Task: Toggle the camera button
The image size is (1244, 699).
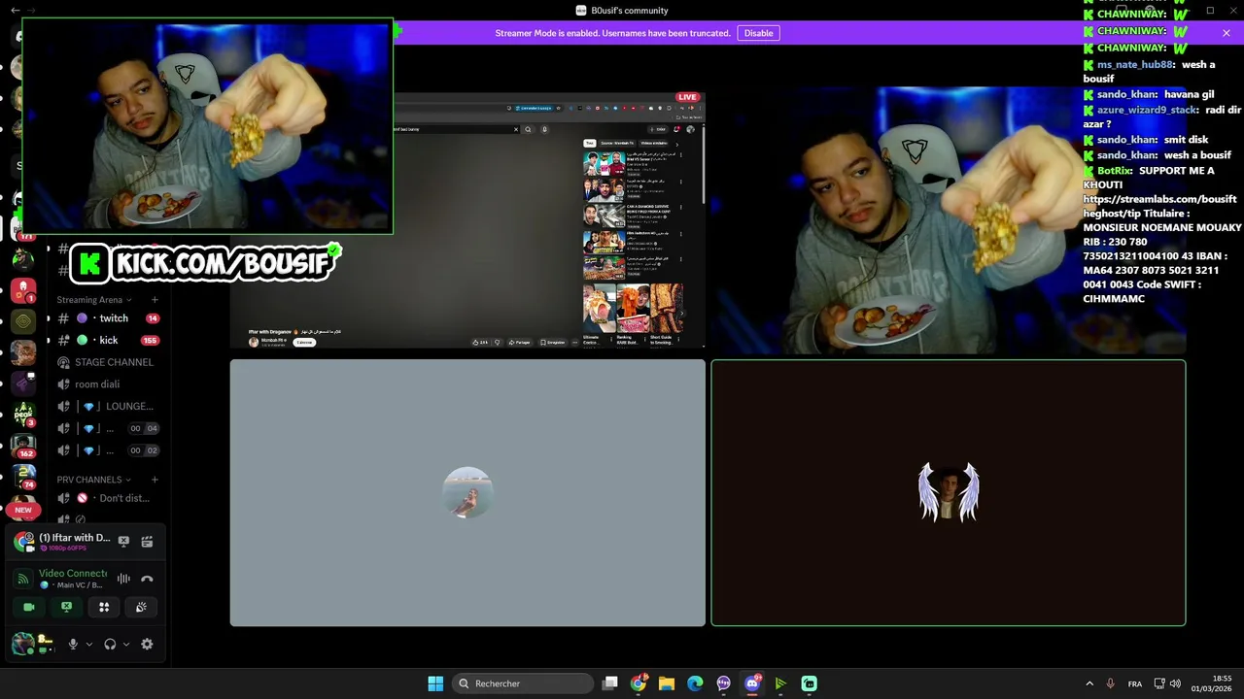Action: 29,607
